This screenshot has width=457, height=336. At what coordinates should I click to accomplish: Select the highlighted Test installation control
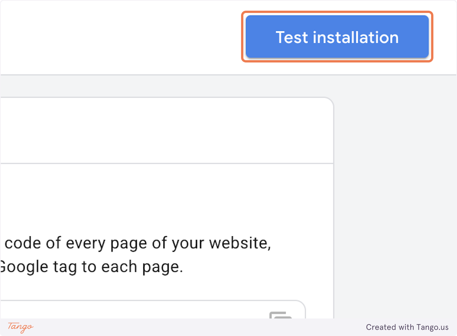(x=337, y=37)
